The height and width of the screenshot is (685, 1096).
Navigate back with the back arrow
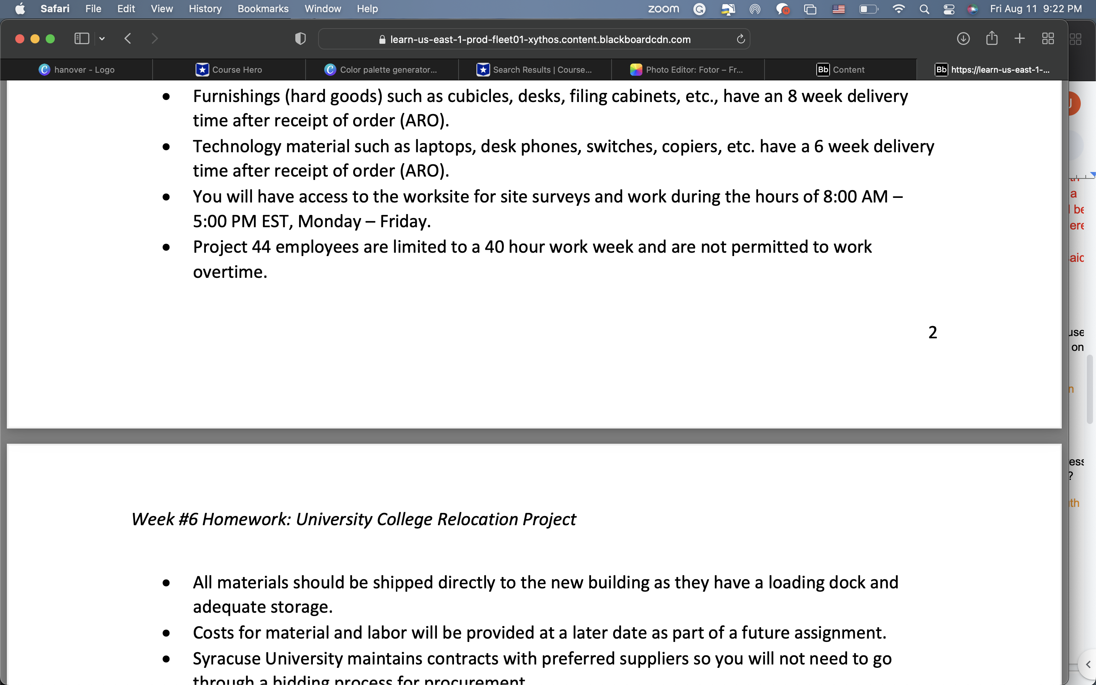(128, 38)
